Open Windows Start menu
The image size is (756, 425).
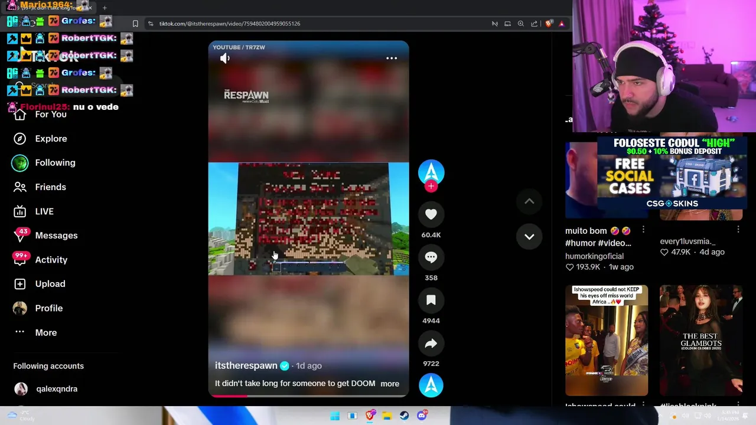pos(335,416)
